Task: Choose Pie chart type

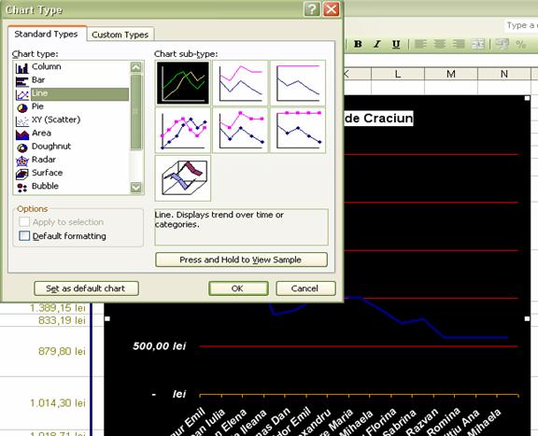Action: pyautogui.click(x=37, y=106)
